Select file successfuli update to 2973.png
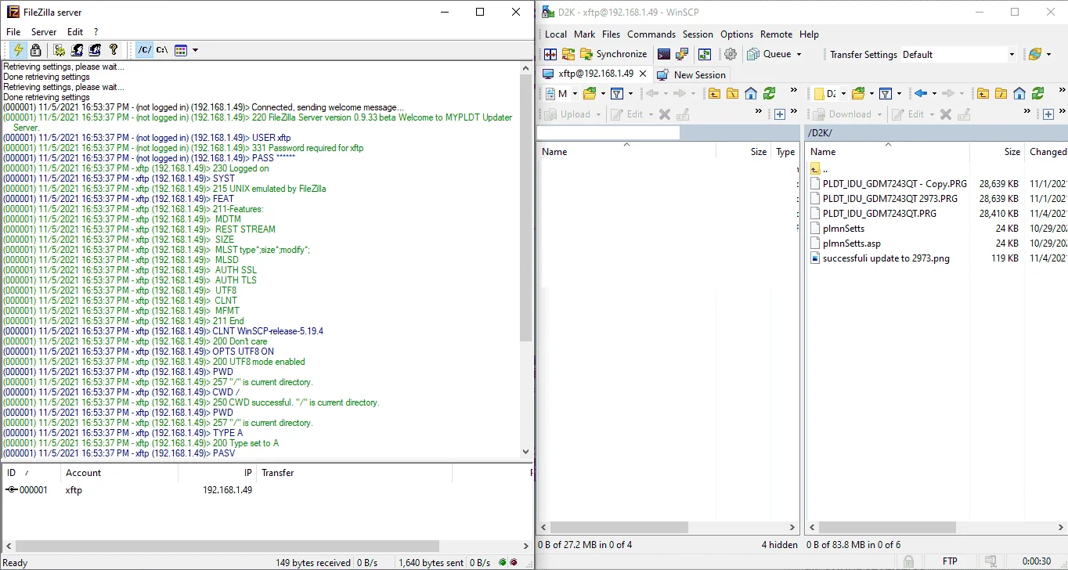The height and width of the screenshot is (570, 1068). click(x=886, y=258)
